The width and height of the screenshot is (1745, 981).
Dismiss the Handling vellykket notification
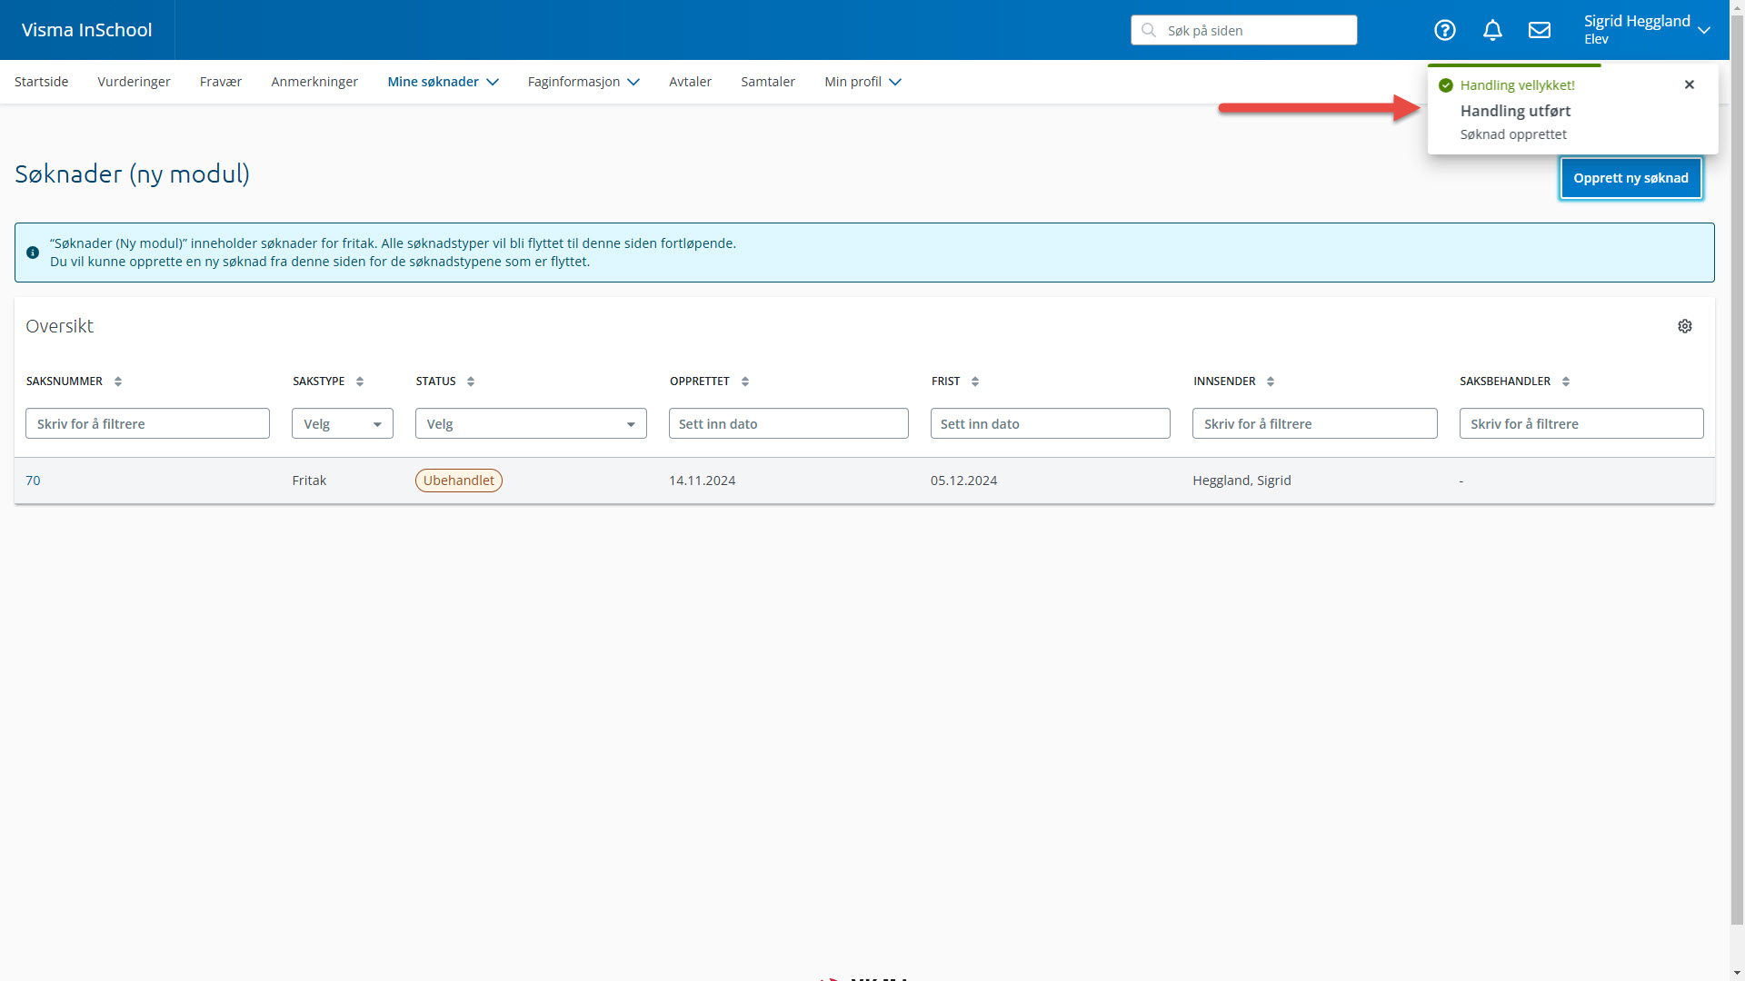(x=1690, y=84)
